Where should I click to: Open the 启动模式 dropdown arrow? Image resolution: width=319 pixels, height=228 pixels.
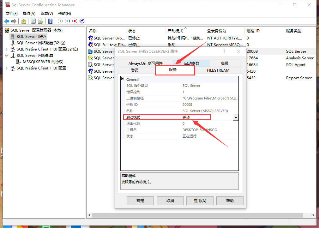point(236,117)
